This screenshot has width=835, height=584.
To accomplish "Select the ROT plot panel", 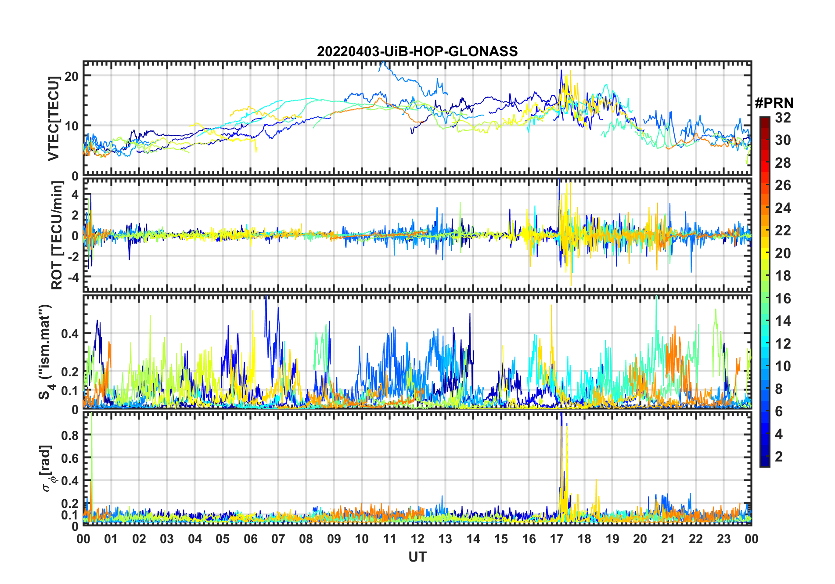I will point(417,235).
